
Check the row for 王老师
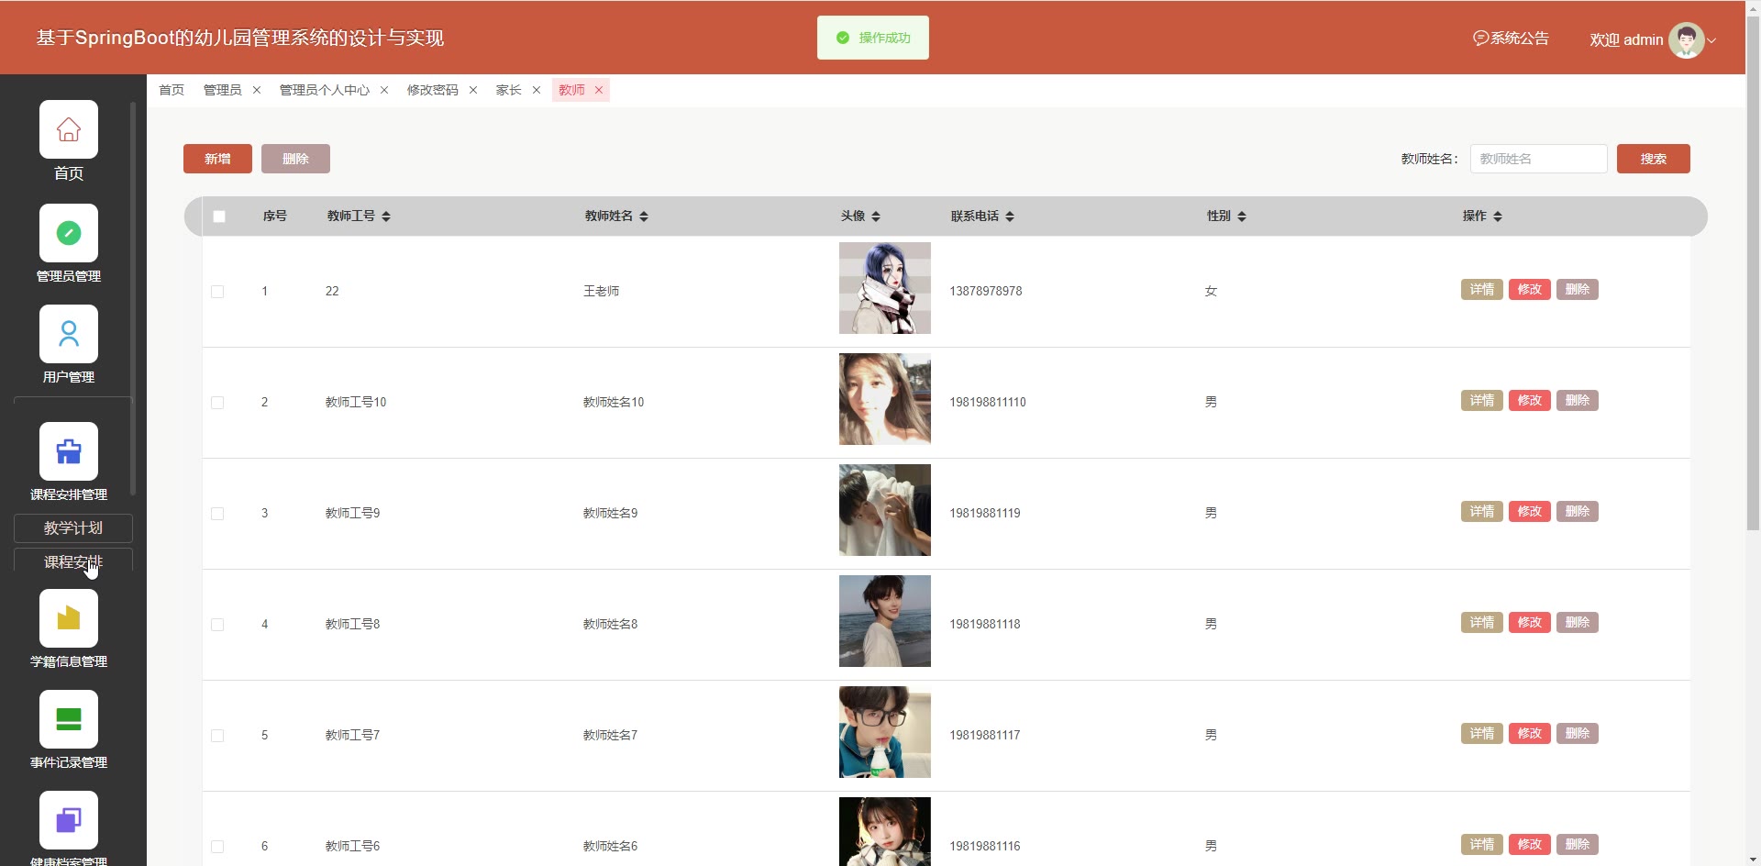[x=217, y=292]
